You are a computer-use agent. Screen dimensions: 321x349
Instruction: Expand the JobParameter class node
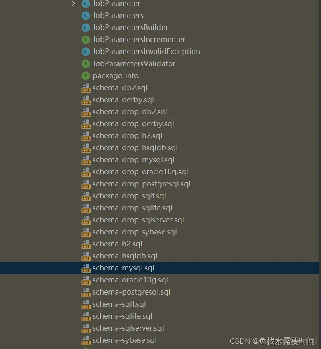(73, 3)
